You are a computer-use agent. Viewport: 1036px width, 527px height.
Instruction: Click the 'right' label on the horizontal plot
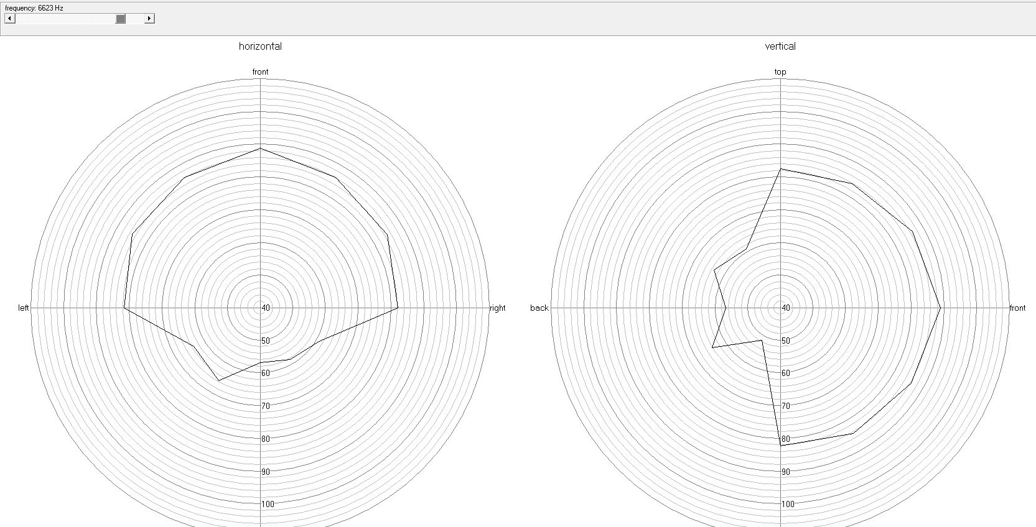tap(498, 308)
